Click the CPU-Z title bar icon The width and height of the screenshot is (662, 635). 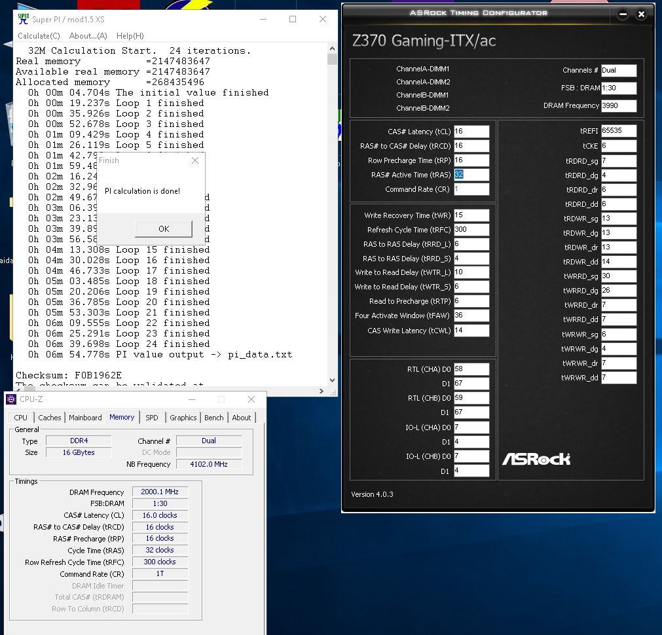tap(11, 399)
